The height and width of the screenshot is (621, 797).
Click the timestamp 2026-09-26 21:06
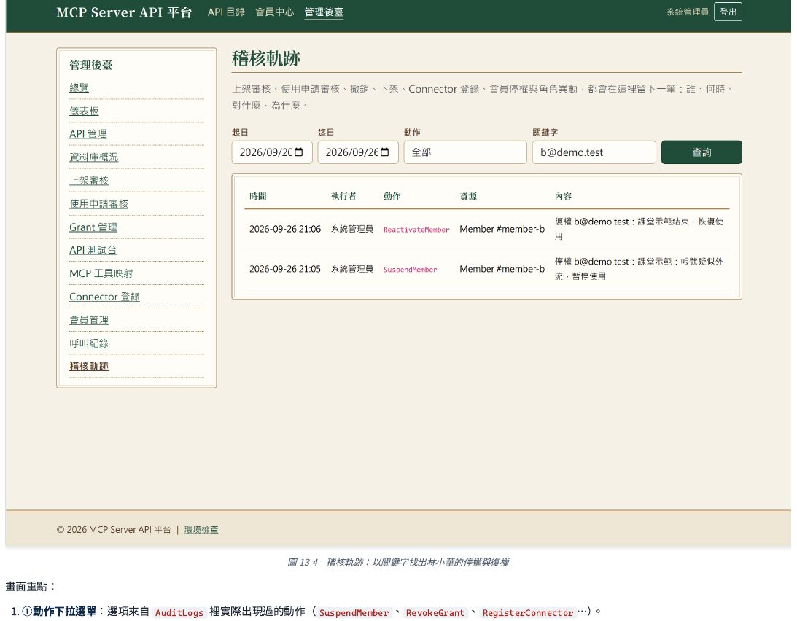click(x=285, y=229)
